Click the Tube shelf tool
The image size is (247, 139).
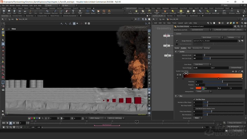[15, 12]
